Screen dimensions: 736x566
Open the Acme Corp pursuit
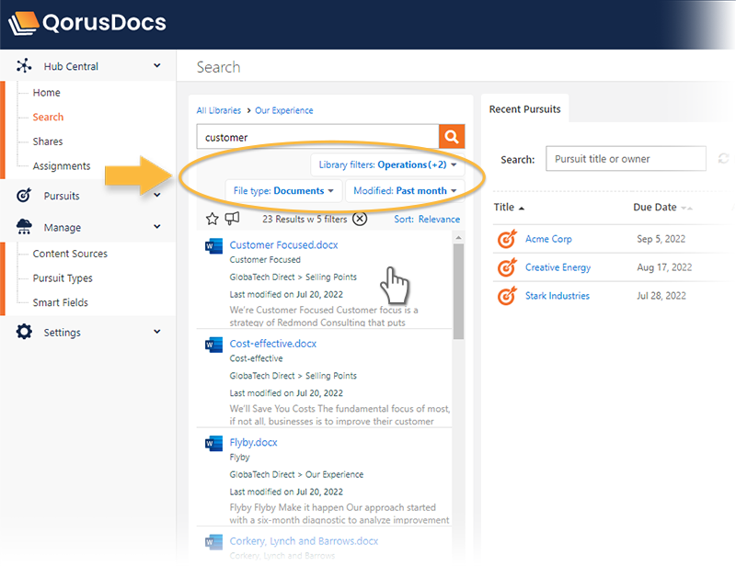(x=548, y=239)
